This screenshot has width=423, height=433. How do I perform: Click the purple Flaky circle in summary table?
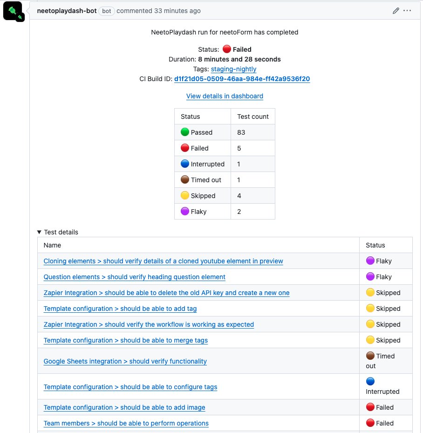[184, 212]
